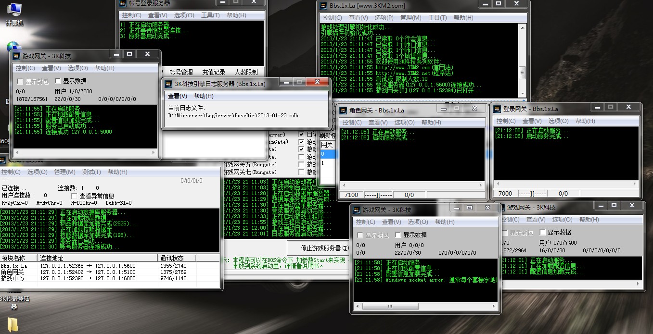This screenshot has height=334, width=653.
Task: Open 帮助(H) menu in Bbs.1x.La [www.3KM2.com] window
Action: (x=463, y=18)
